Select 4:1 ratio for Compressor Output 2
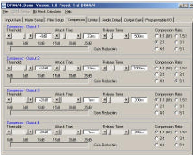 tap(157, 81)
